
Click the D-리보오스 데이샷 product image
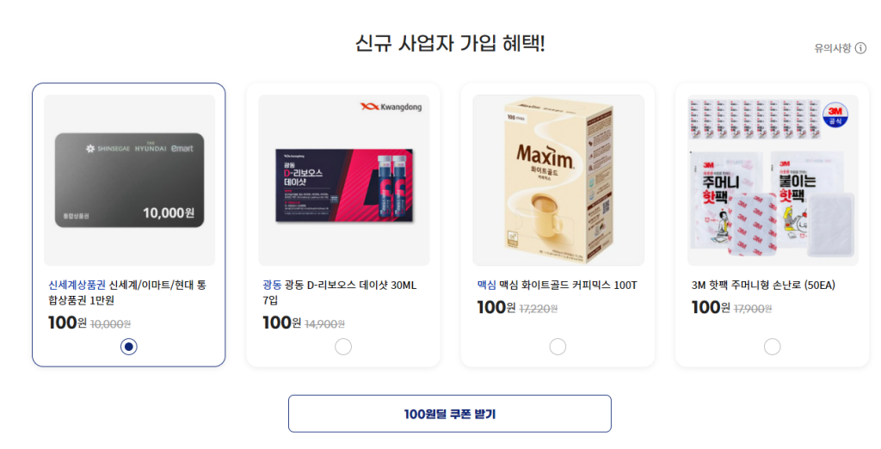coord(344,180)
